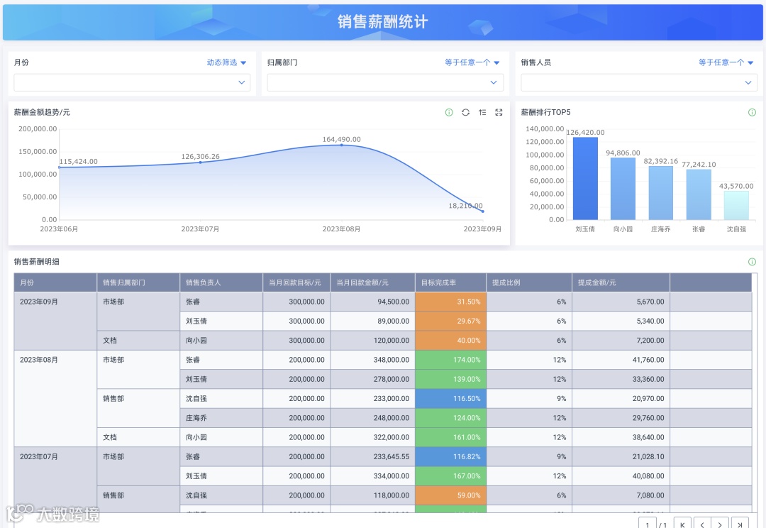Open 销售人员 等于任意一个 condition dropdown
766x528 pixels.
point(726,62)
